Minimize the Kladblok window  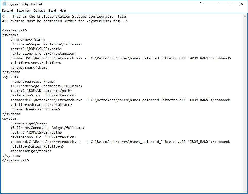point(218,4)
